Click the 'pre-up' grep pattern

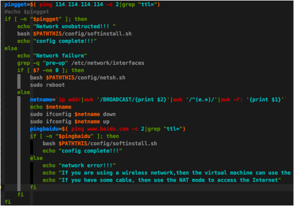55,63
